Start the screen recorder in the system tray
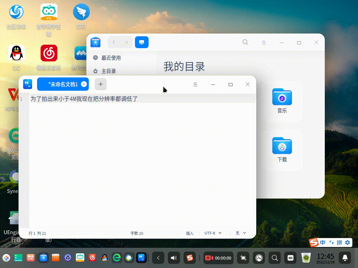The image size is (358, 268). pyautogui.click(x=209, y=258)
